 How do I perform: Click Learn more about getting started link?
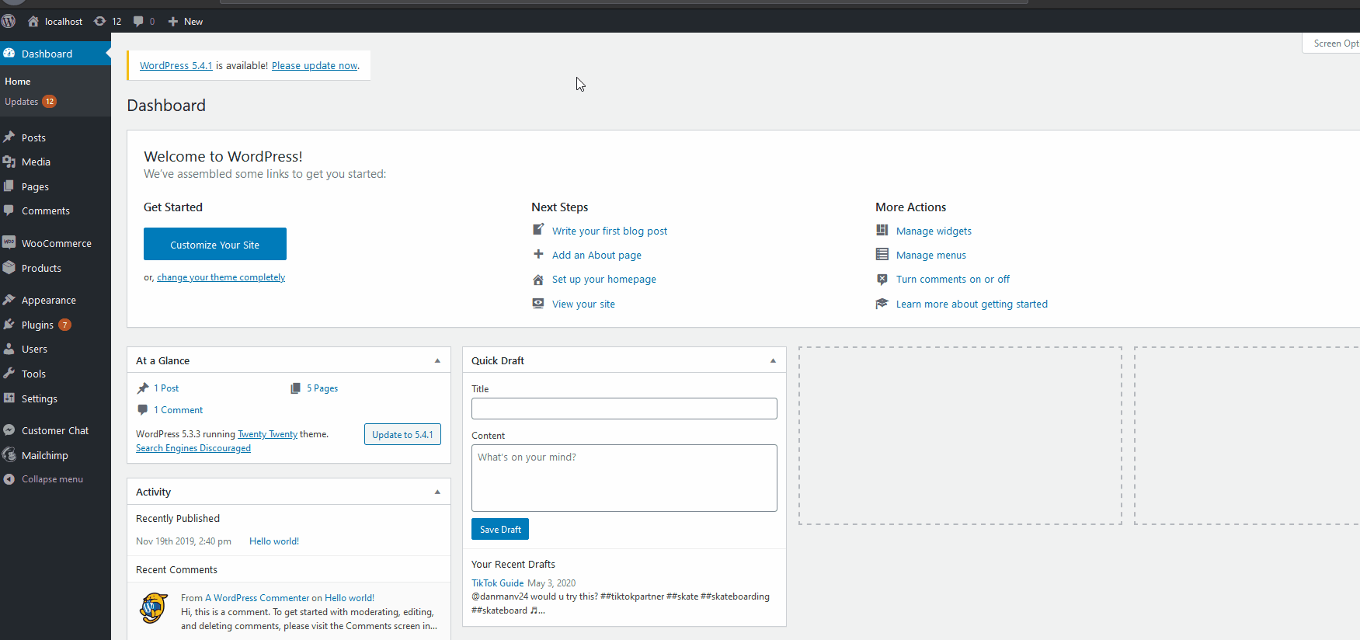[972, 304]
